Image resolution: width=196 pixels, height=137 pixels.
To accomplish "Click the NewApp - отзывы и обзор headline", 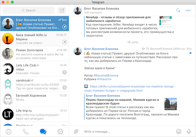I will click(118, 19).
